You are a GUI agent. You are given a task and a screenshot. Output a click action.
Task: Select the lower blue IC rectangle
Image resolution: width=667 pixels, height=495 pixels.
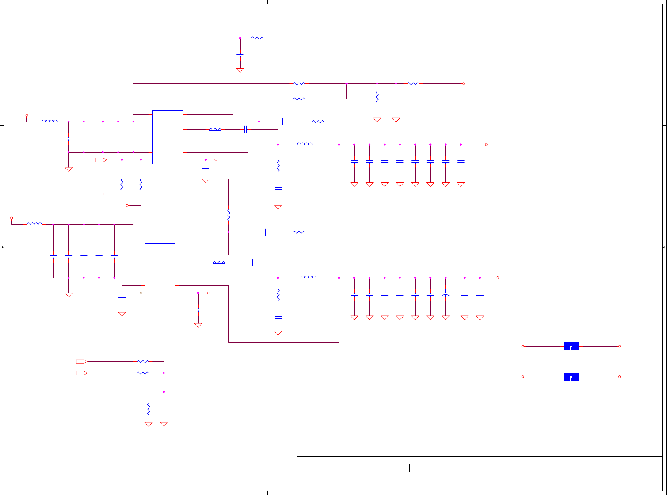coord(160,270)
